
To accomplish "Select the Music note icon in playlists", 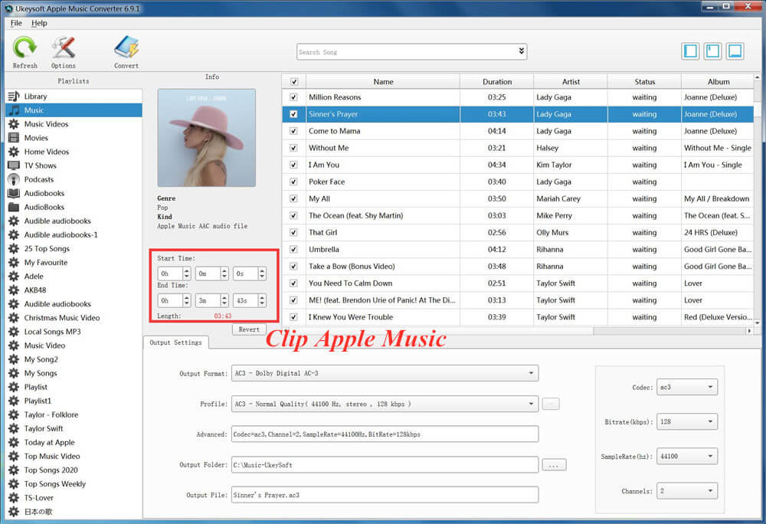I will [14, 110].
